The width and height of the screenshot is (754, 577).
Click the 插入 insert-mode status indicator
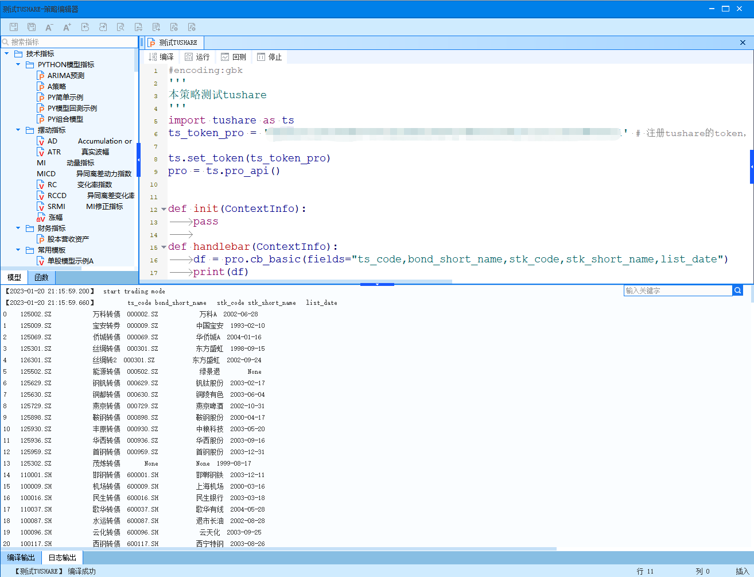tap(743, 571)
